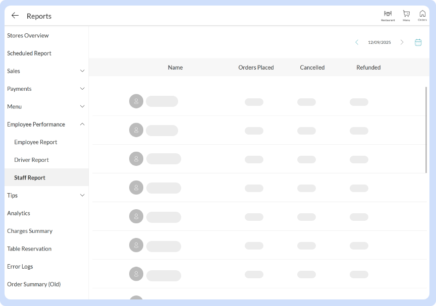The height and width of the screenshot is (306, 436).
Task: Expand the Payments section
Action: [82, 89]
